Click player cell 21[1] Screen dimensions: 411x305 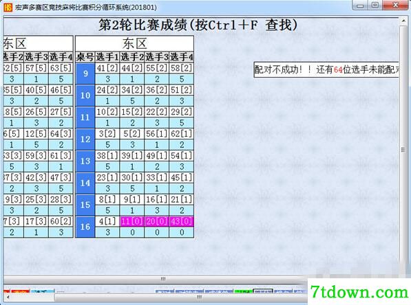pos(181,200)
